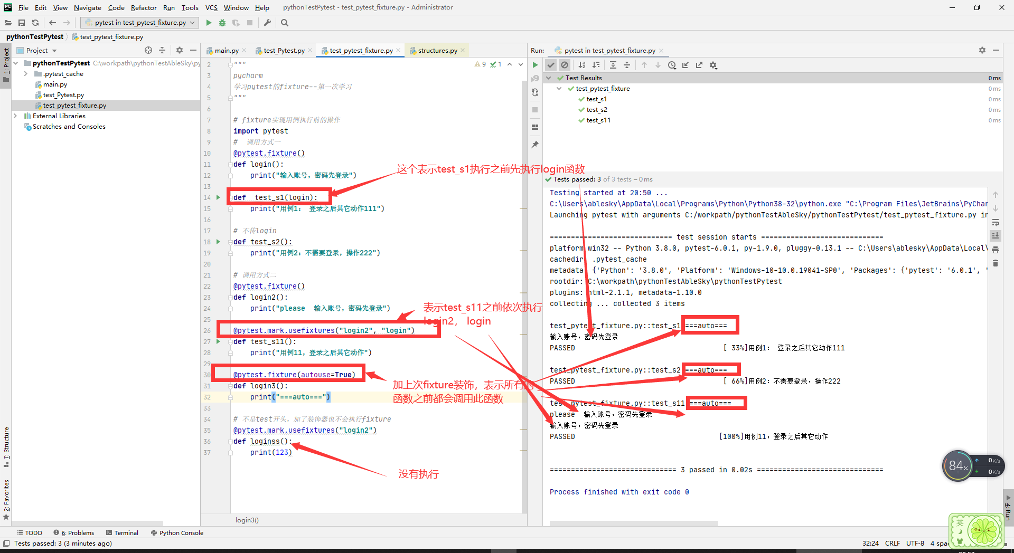The height and width of the screenshot is (553, 1014).
Task: Open settings via the wrench icon
Action: pos(267,23)
